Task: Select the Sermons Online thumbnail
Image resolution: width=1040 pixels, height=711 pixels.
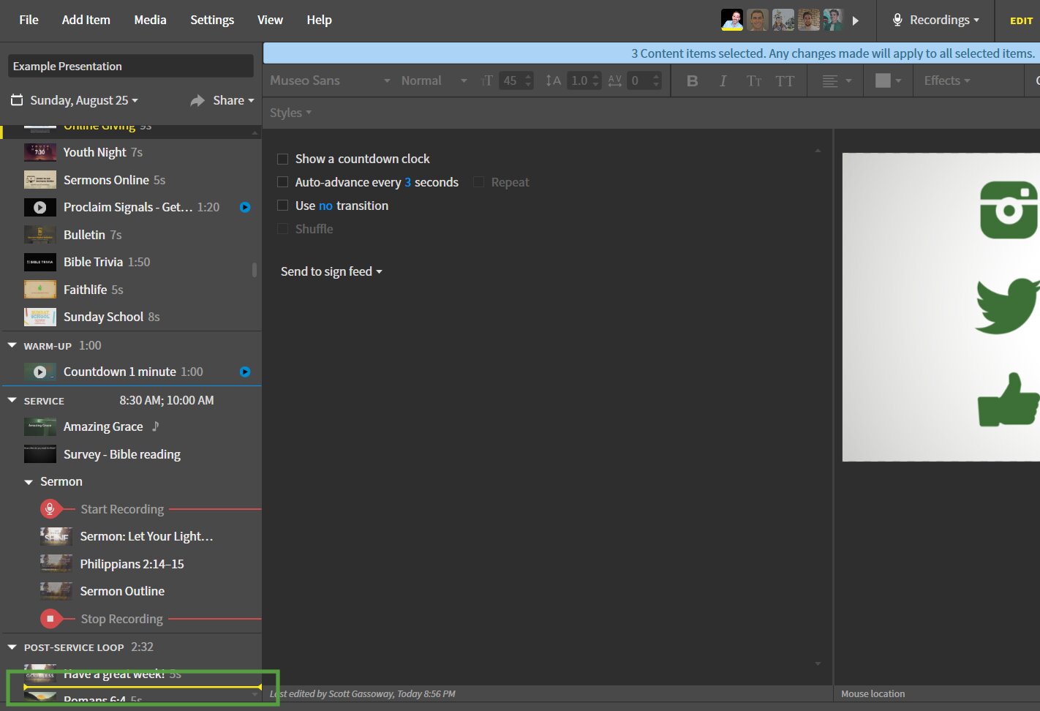Action: click(40, 180)
